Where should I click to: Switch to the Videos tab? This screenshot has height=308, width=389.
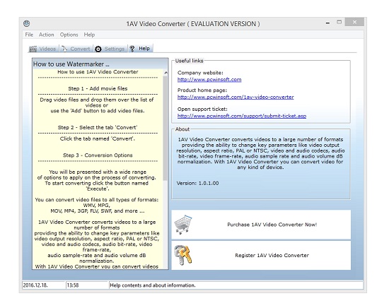(42, 49)
